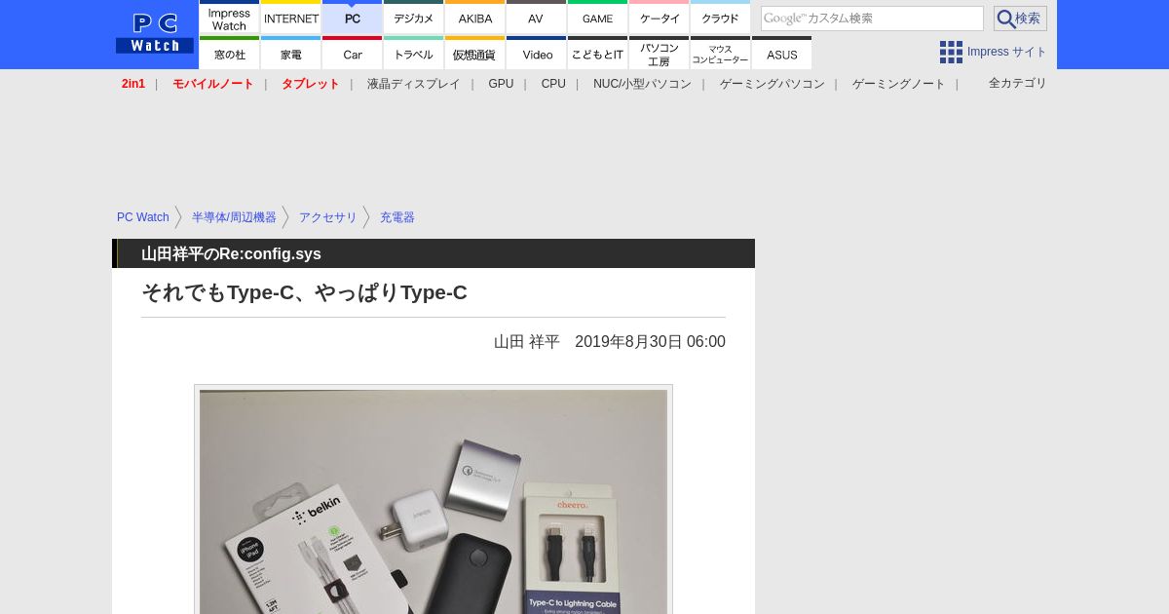Viewport: 1169px width, 614px height.
Task: Open the こどもとIT tab
Action: tap(597, 54)
